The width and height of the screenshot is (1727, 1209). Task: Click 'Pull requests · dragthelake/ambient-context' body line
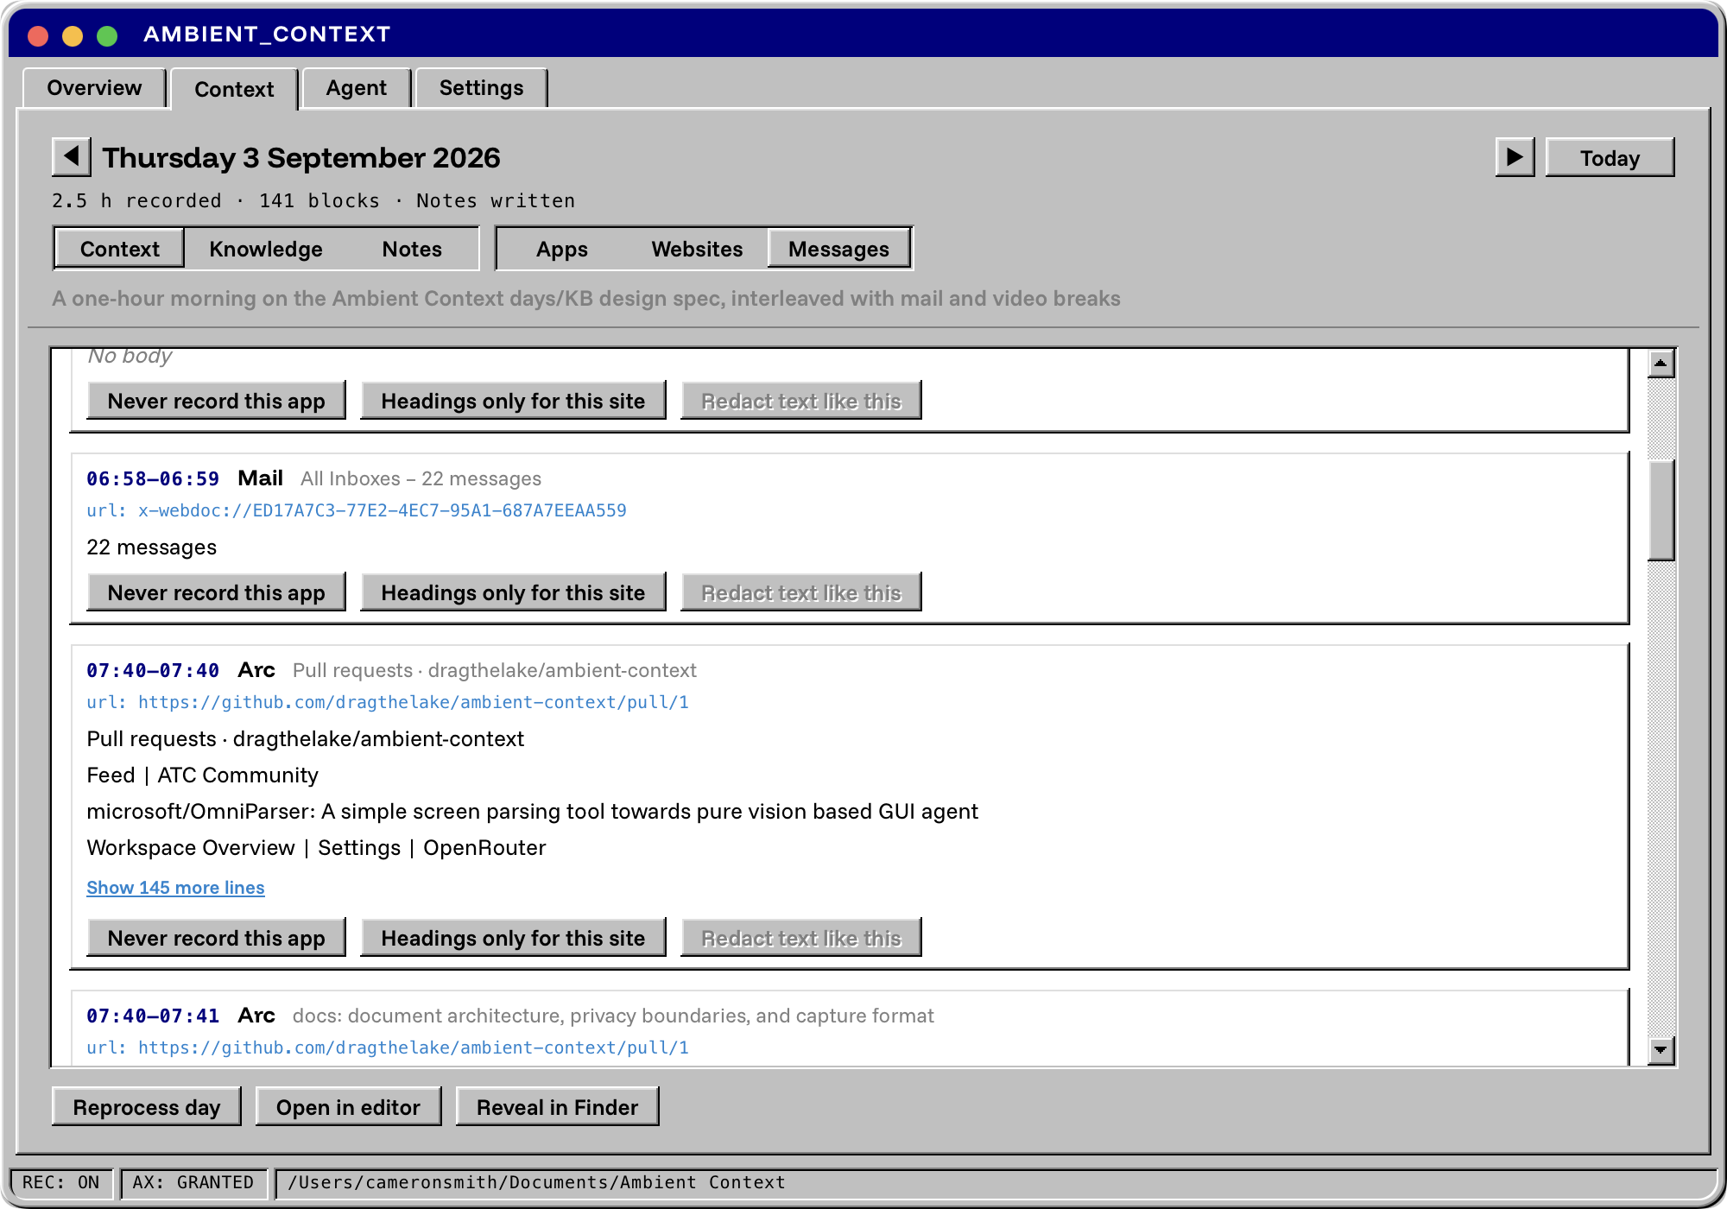coord(305,739)
